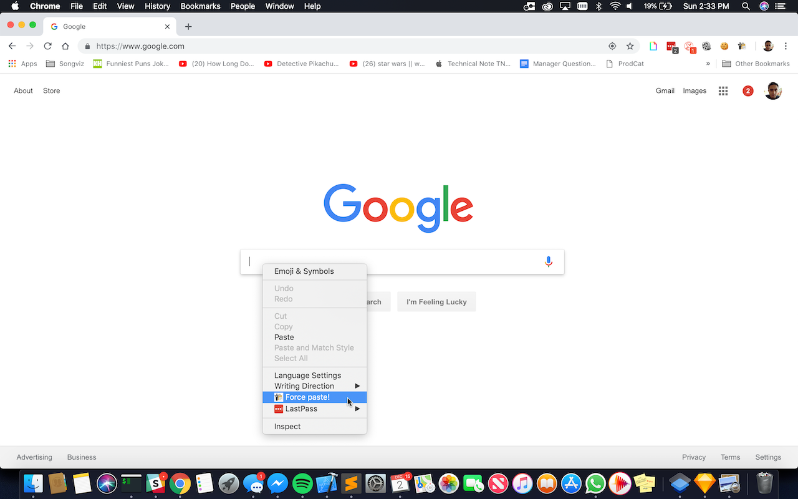Open the Detective Pikachu bookmark

coord(301,64)
